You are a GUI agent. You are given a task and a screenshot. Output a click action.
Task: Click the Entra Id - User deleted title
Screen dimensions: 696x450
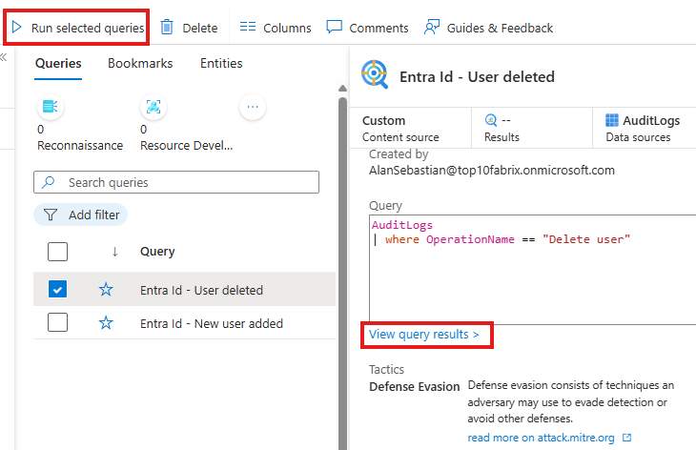pos(477,77)
